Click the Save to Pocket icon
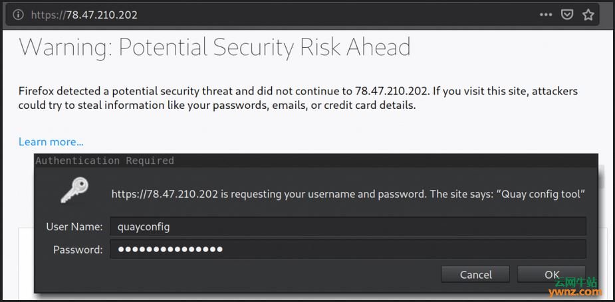 point(567,15)
